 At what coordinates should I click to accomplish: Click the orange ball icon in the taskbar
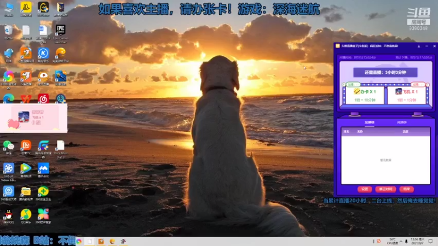point(112,241)
